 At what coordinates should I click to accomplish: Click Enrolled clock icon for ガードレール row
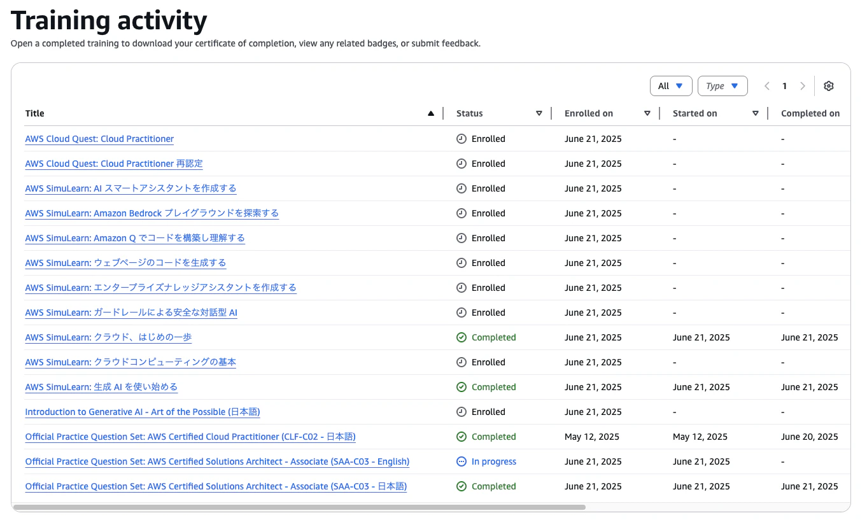click(x=462, y=313)
